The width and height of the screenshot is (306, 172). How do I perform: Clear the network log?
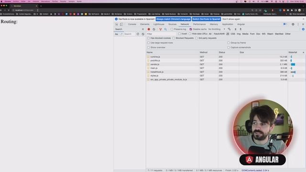click(154, 29)
